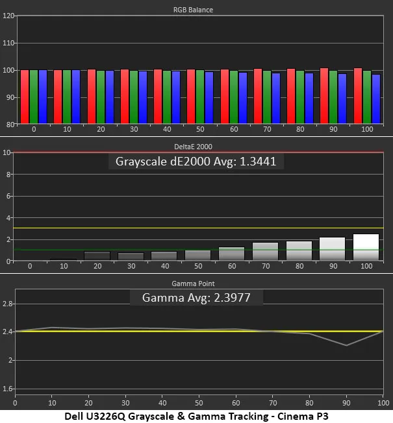Screen dimensions: 393x423
Task: Click the Grayscale dE2000 Avg: 1.3441 label
Action: click(196, 162)
